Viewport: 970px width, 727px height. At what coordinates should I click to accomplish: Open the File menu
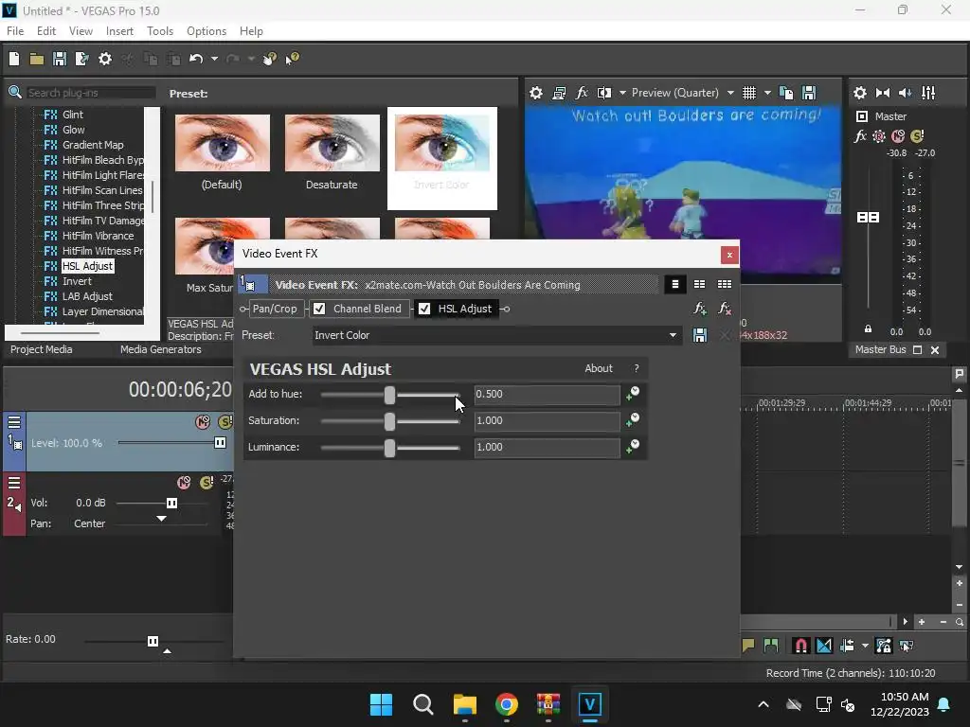point(15,31)
